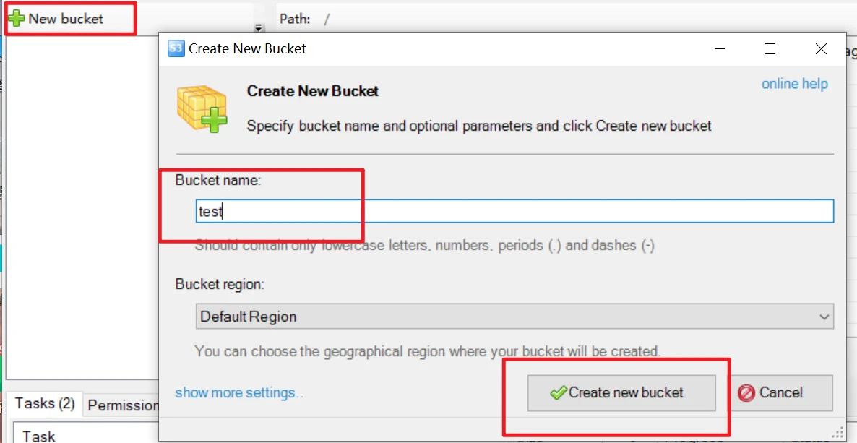This screenshot has height=443, width=857.
Task: Click the green plus New bucket icon
Action: point(17,19)
